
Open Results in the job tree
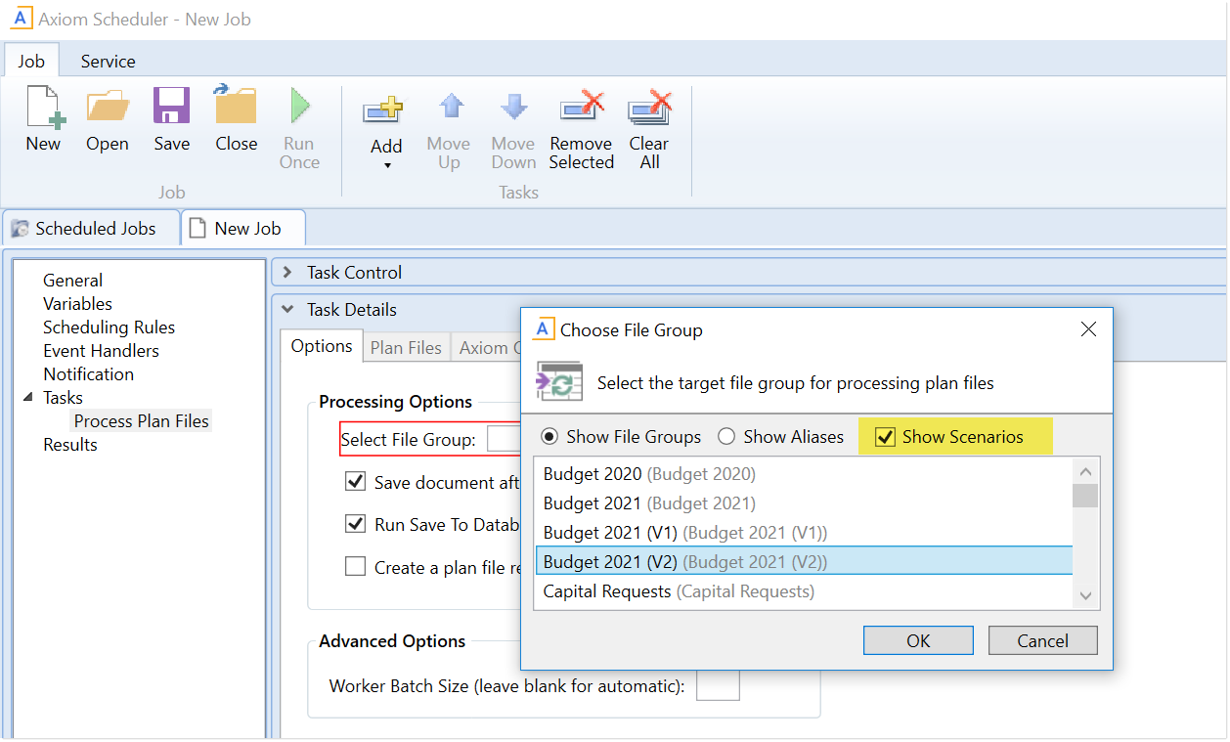tap(70, 445)
